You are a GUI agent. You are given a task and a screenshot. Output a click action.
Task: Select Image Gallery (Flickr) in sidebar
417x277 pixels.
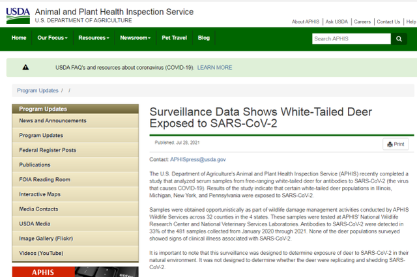click(76, 239)
